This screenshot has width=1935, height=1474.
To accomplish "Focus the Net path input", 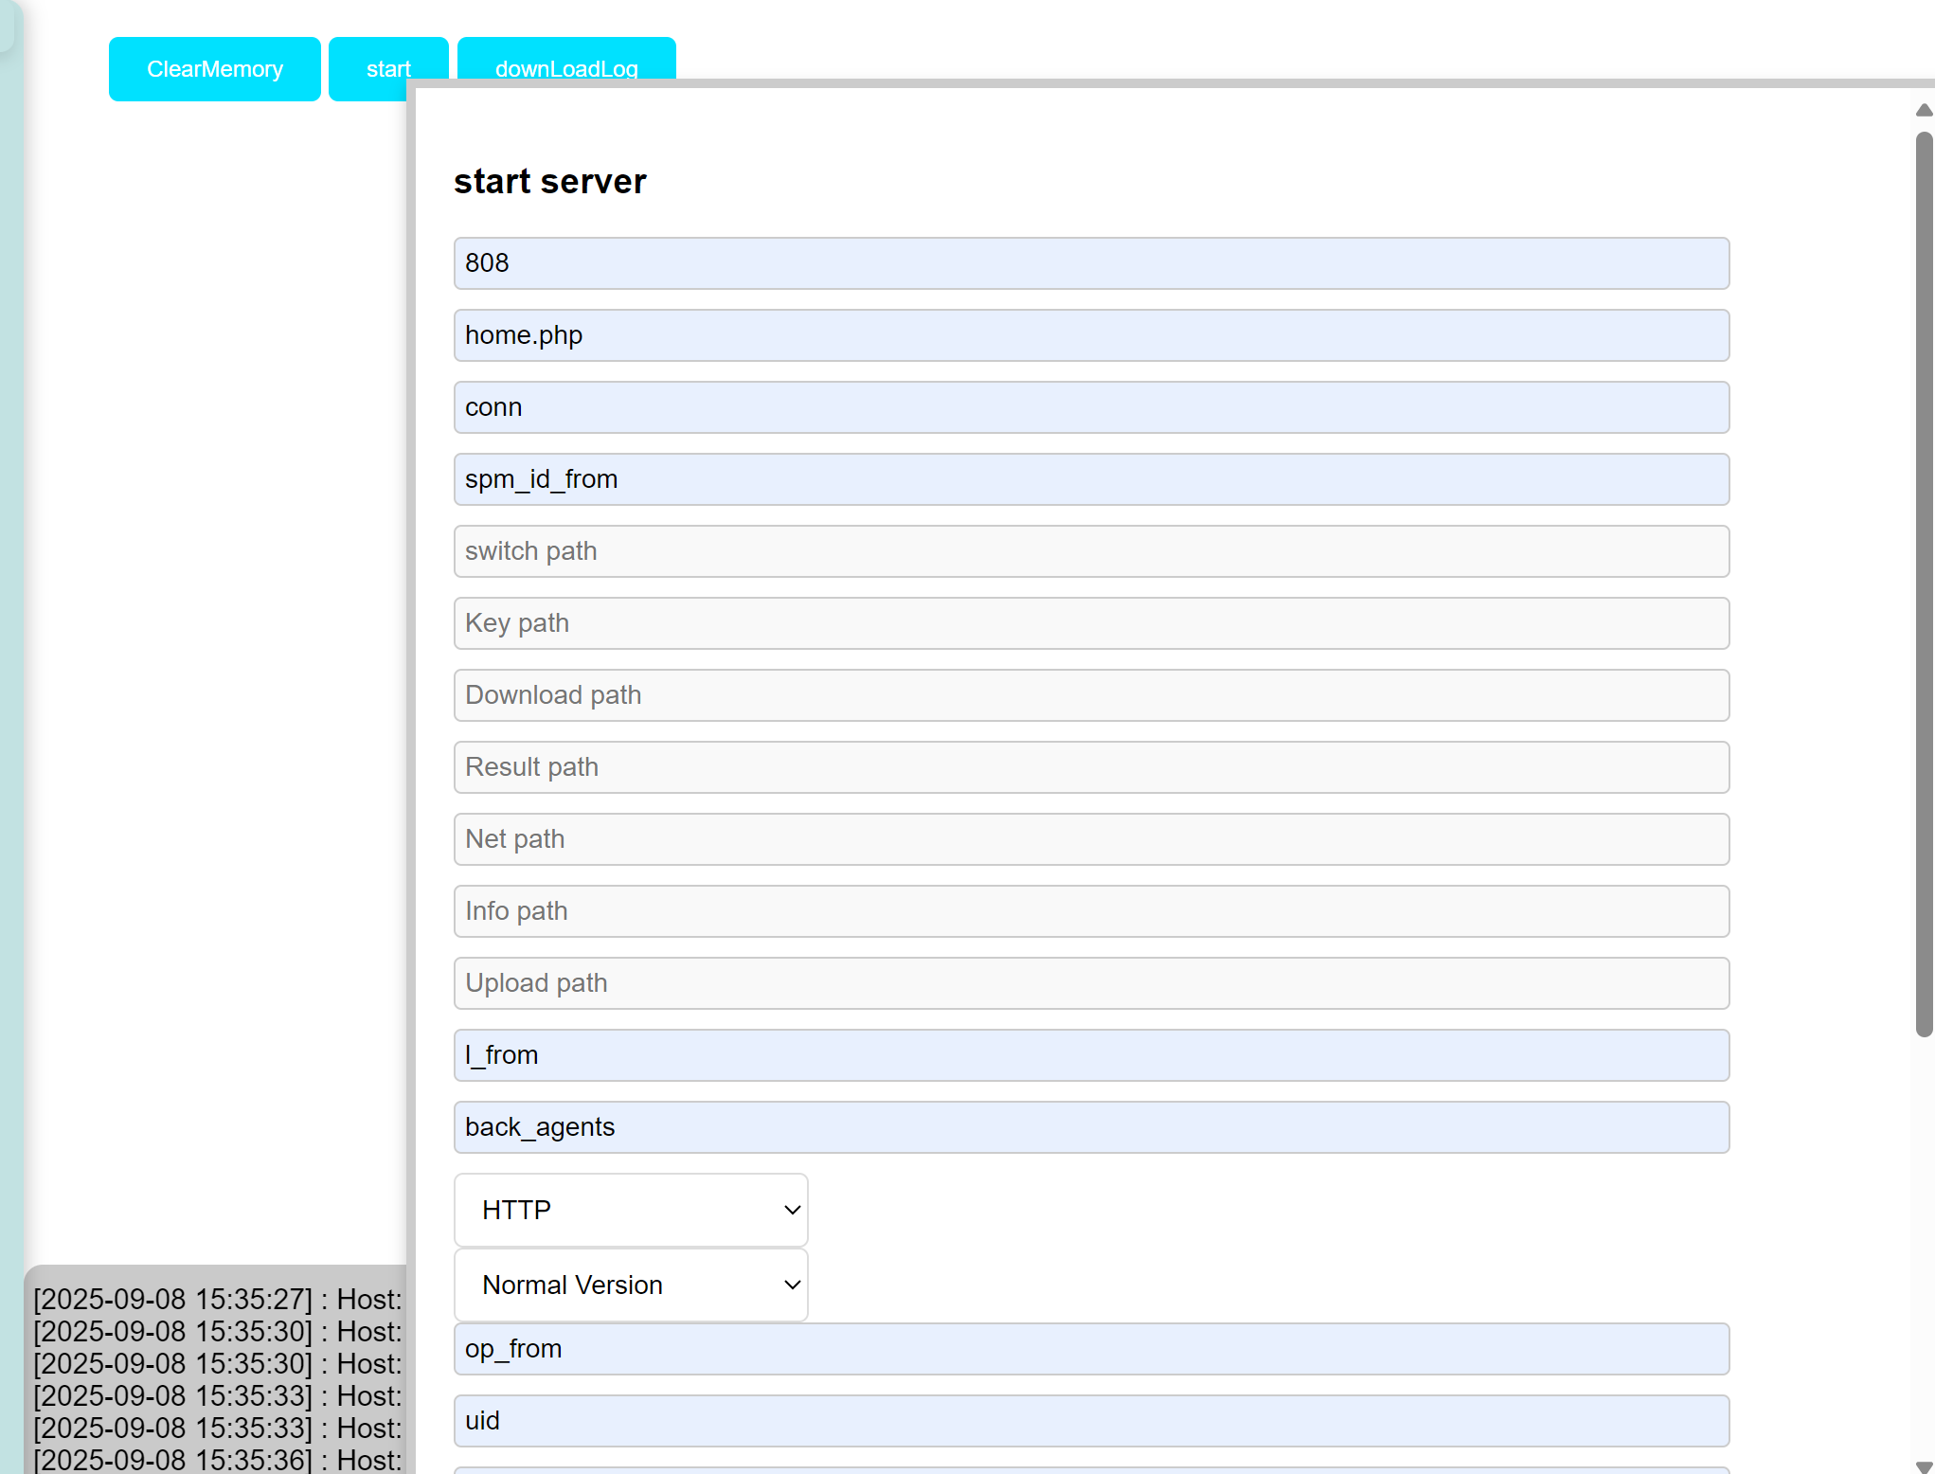I will point(1091,839).
